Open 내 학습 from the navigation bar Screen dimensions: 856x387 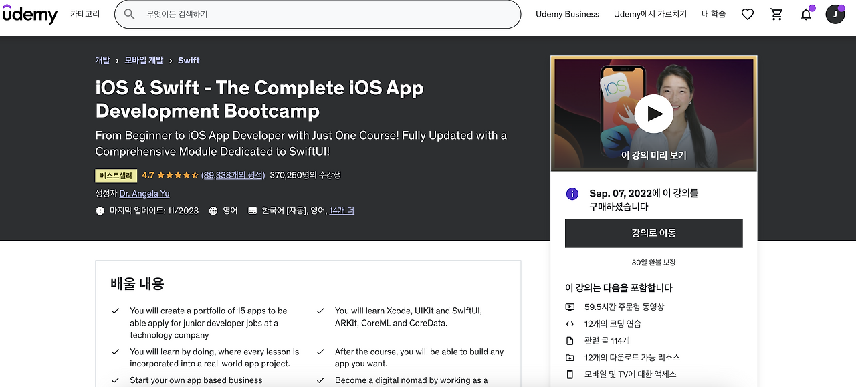713,14
